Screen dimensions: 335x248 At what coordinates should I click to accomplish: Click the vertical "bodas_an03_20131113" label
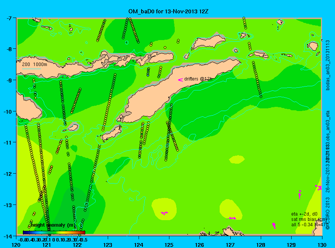328,65
